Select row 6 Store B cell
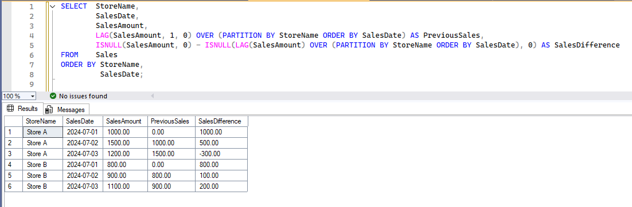The image size is (632, 207). (42, 186)
